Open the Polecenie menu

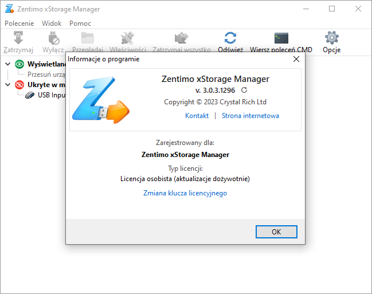point(19,23)
